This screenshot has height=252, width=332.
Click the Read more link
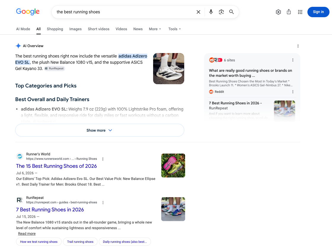[27, 234]
